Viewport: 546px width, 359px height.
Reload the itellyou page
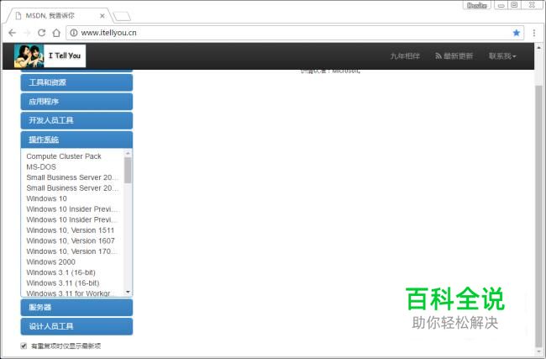click(41, 33)
